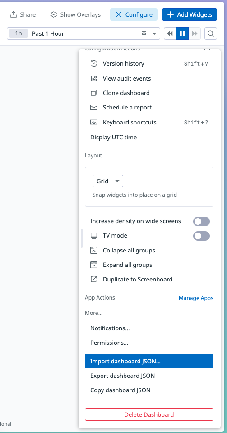The width and height of the screenshot is (227, 433).
Task: Click the Delete Dashboard button
Action: click(149, 414)
